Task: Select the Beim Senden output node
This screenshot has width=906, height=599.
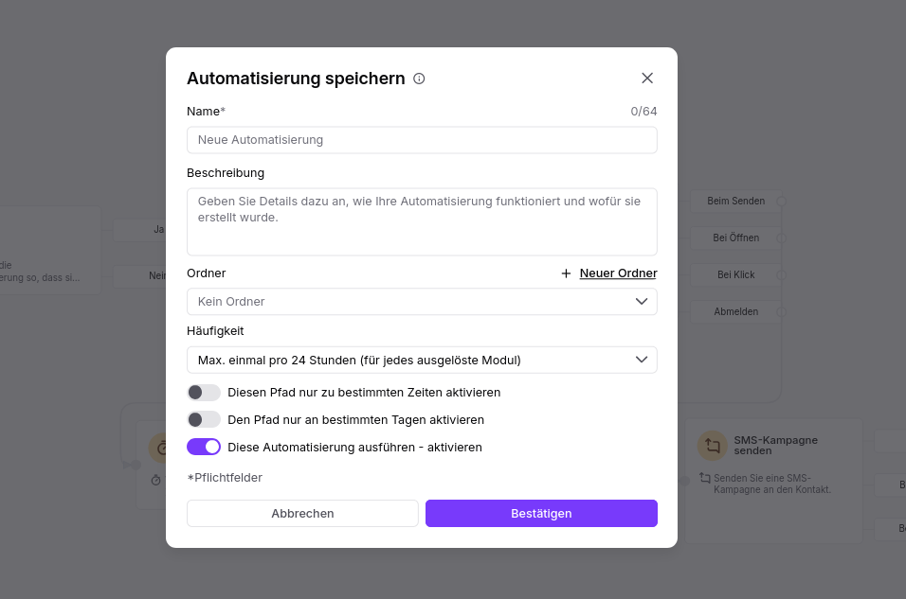Action: 735,201
